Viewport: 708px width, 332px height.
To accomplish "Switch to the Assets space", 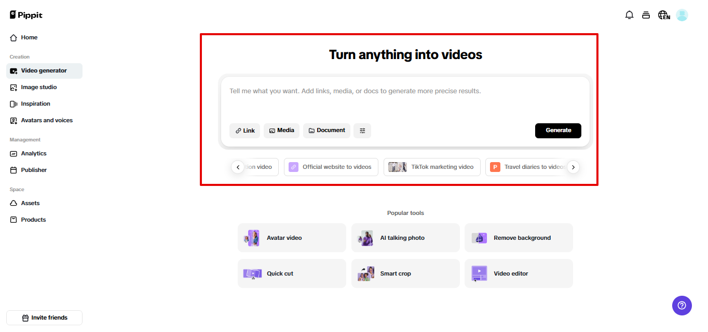I will click(30, 203).
